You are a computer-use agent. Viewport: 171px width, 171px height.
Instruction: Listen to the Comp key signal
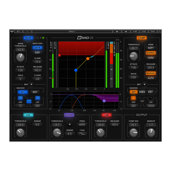click(144, 84)
